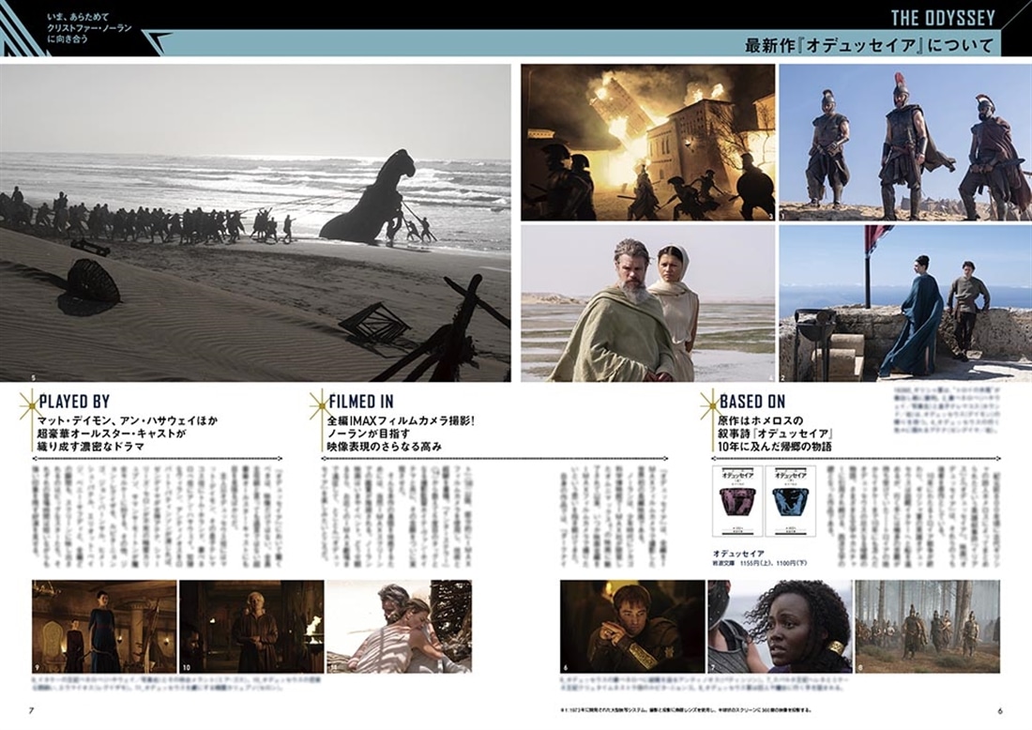The width and height of the screenshot is (1032, 730).
Task: Open the embracing couple photo
Action: click(399, 627)
